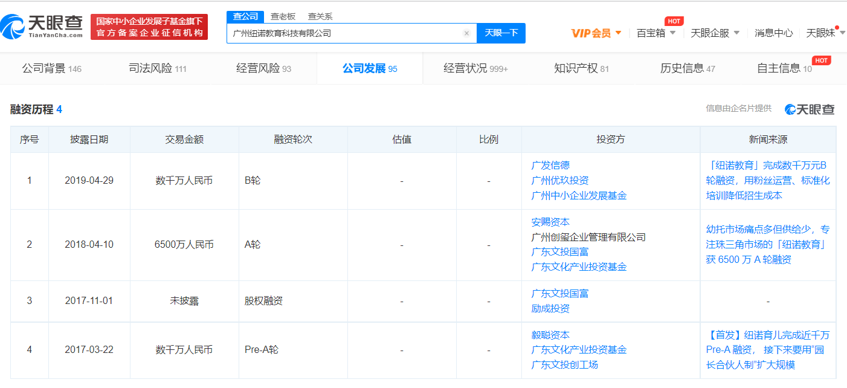
Task: Expand the 天眼企服 menu
Action: [x=715, y=33]
